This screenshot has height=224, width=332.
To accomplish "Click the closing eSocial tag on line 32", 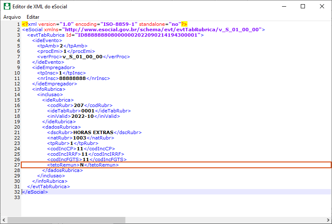I will point(35,192).
